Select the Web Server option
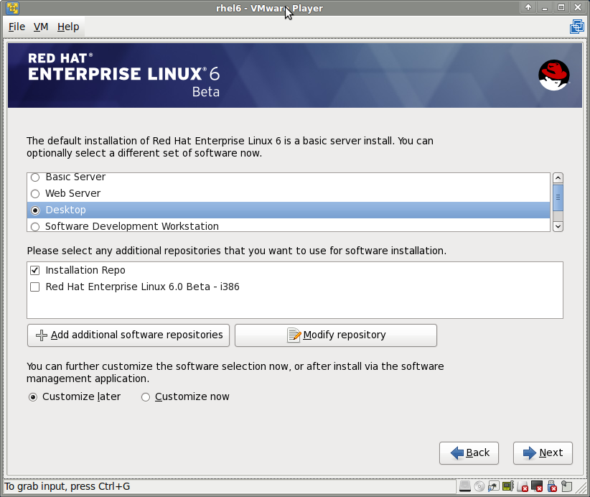This screenshot has width=590, height=497. coord(289,193)
